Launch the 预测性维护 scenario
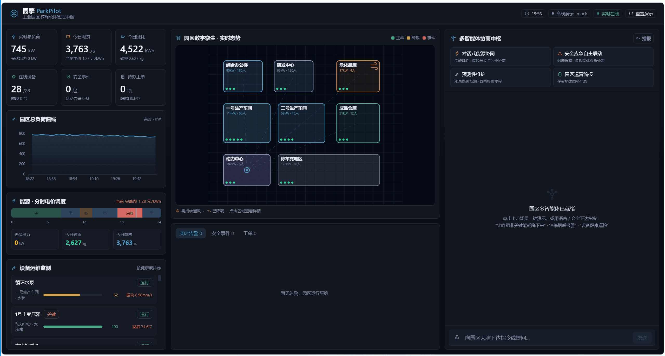 click(500, 77)
